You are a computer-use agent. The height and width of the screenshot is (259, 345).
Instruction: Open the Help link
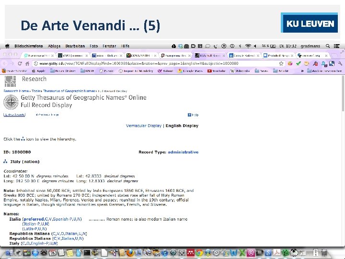click(x=193, y=115)
